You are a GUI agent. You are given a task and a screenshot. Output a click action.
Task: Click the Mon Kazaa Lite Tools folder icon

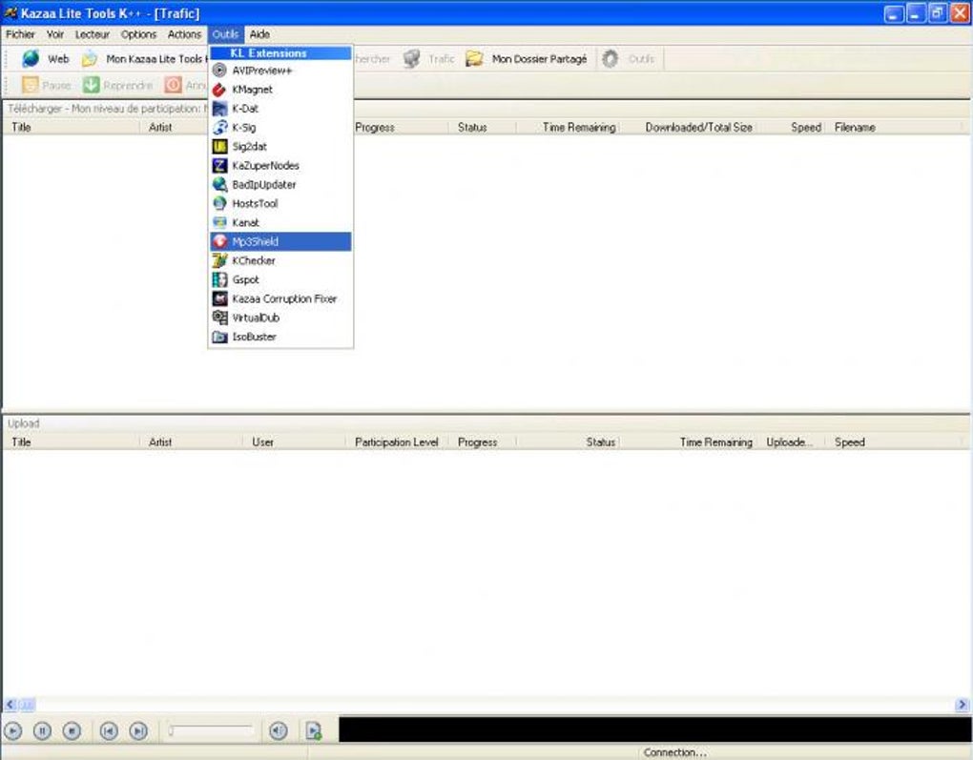90,59
